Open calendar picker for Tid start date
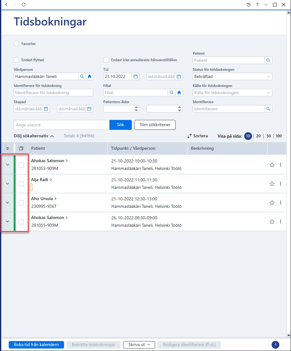Viewport: 291px width, 351px height. click(136, 76)
